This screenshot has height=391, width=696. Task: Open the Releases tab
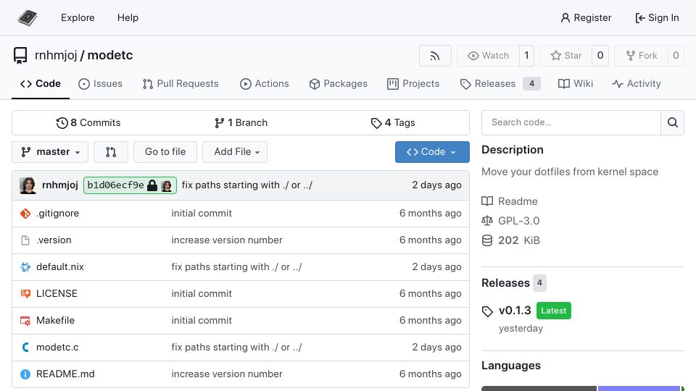click(x=500, y=84)
